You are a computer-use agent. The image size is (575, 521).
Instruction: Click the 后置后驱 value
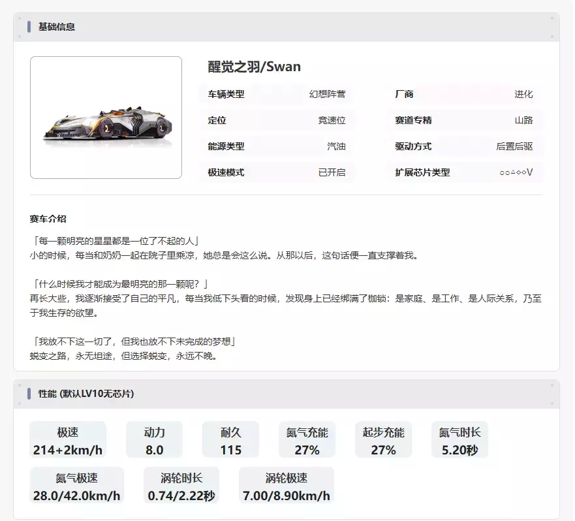point(514,146)
